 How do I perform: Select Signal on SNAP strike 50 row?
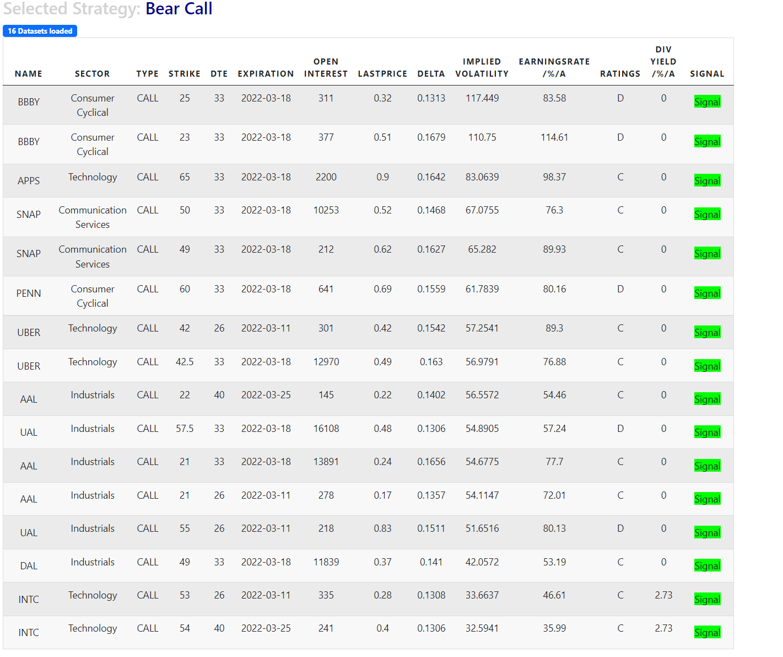pyautogui.click(x=707, y=215)
